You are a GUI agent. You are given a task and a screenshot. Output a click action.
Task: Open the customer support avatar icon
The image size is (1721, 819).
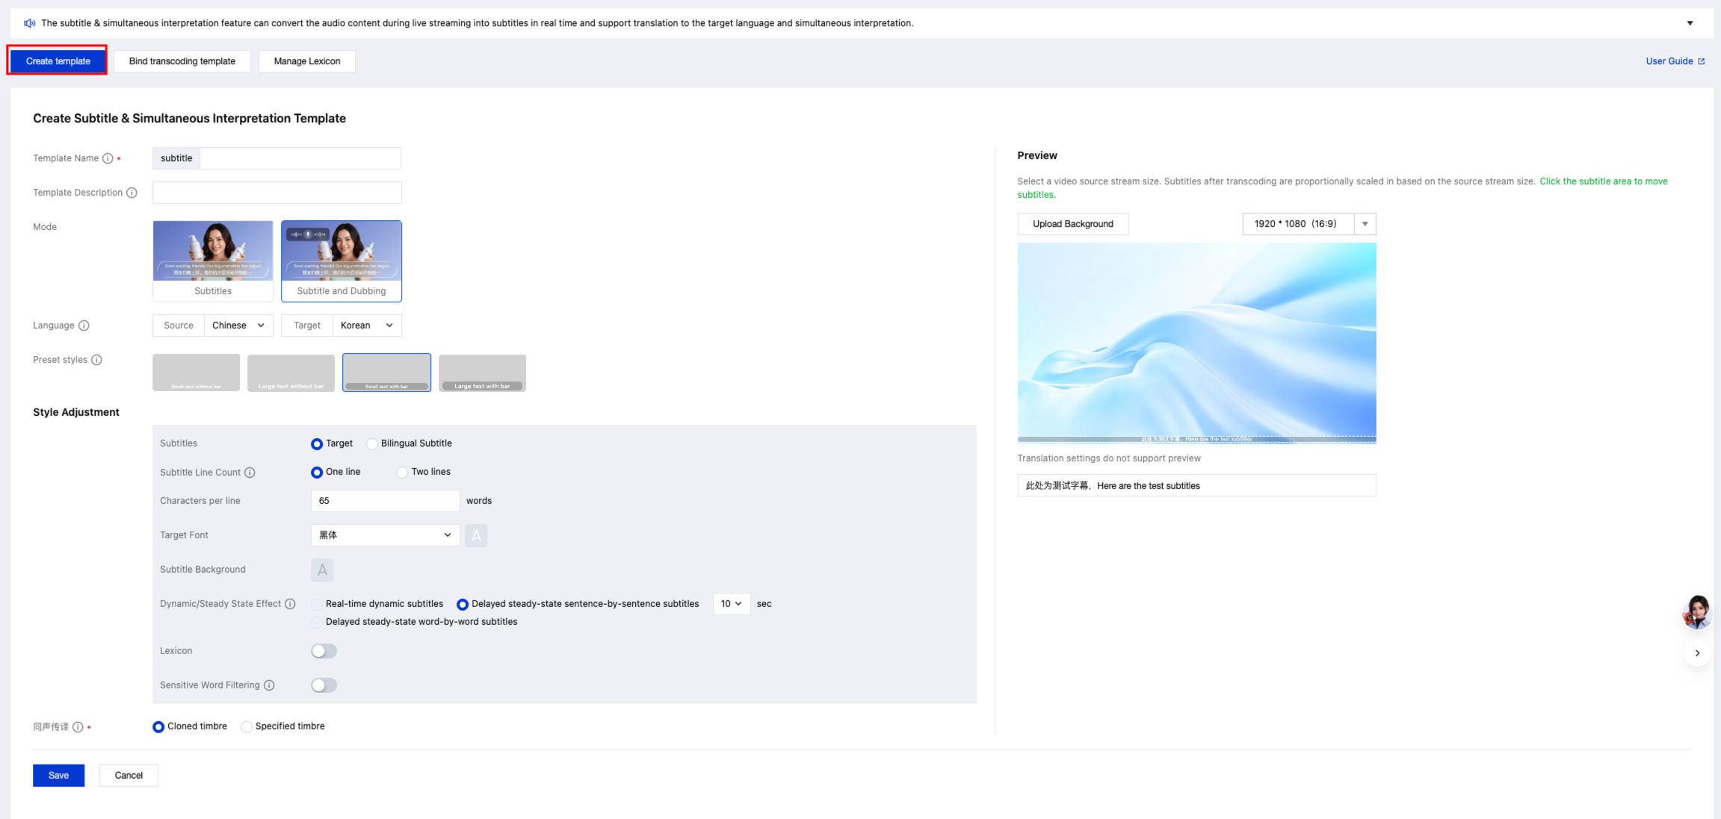click(1696, 612)
